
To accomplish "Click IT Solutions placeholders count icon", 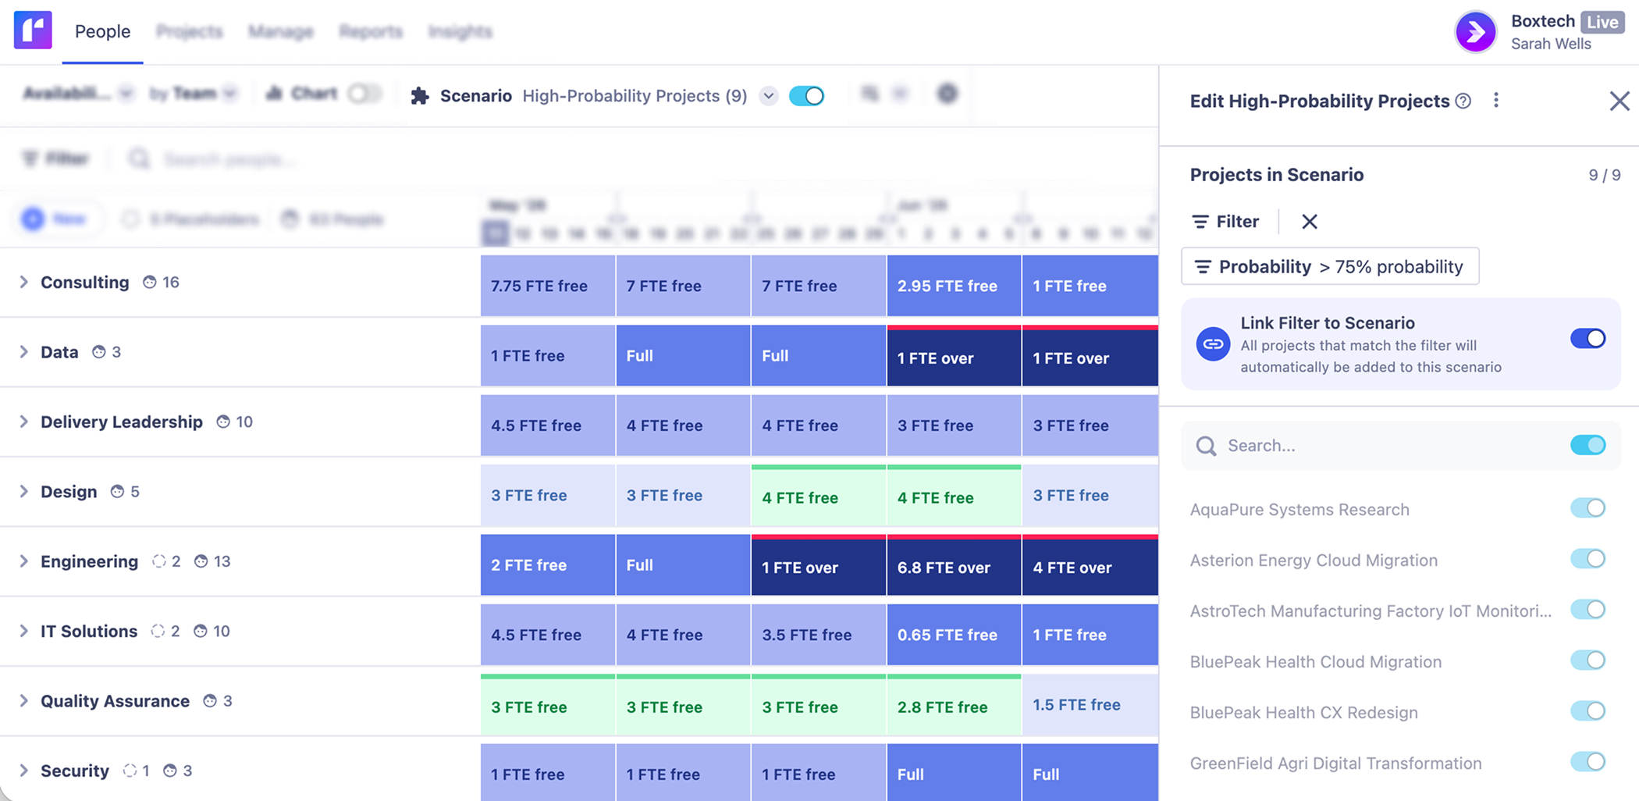I will [x=158, y=631].
